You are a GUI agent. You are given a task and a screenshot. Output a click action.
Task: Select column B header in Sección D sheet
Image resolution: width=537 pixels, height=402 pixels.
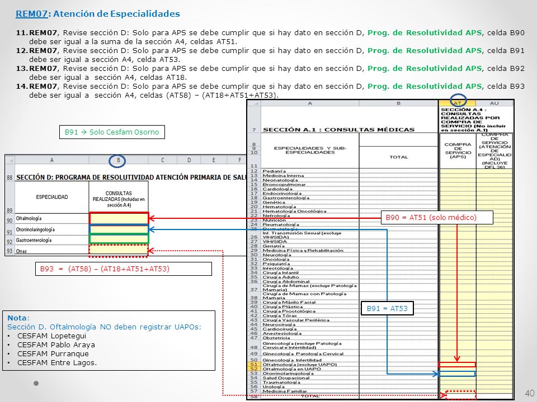[118, 160]
